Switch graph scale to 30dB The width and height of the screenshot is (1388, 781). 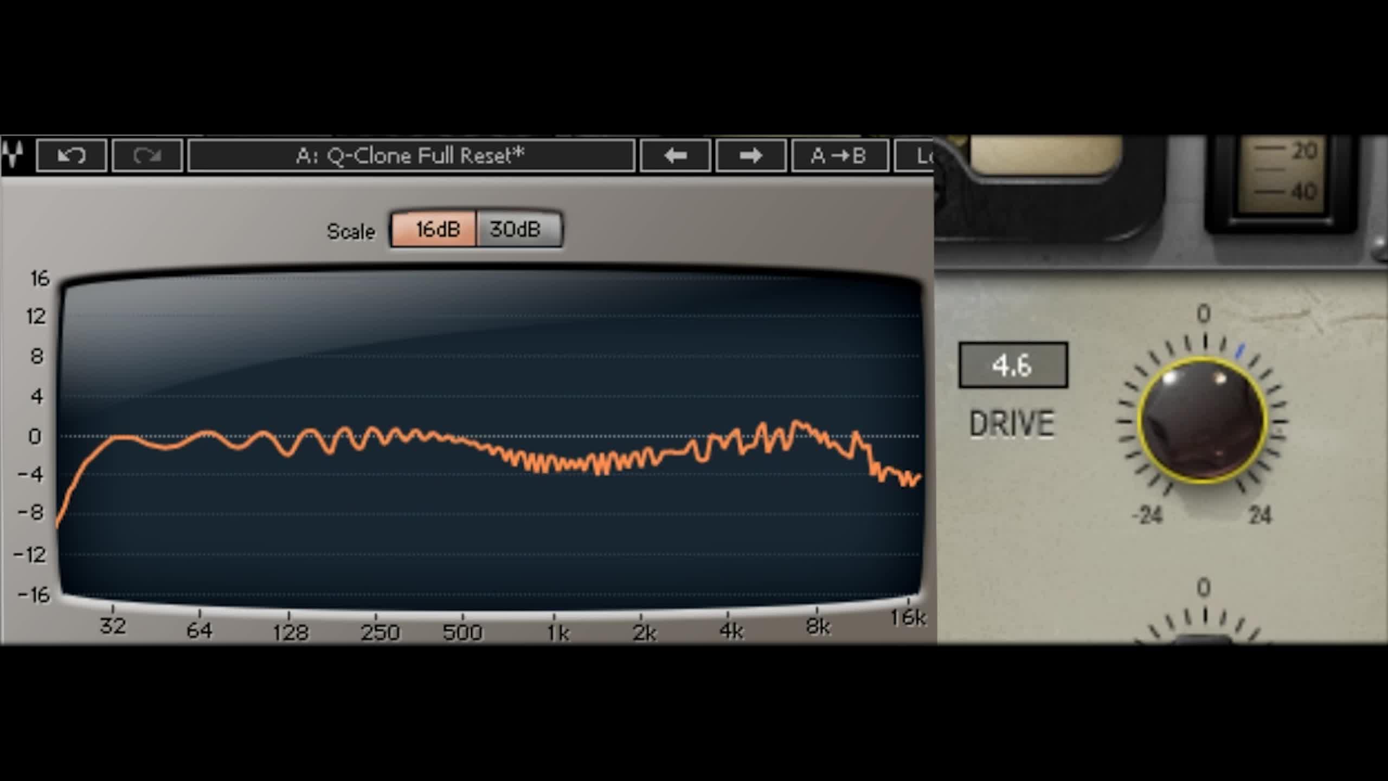pyautogui.click(x=518, y=229)
